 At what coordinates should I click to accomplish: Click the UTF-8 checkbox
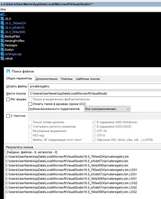pyautogui.click(x=94, y=135)
